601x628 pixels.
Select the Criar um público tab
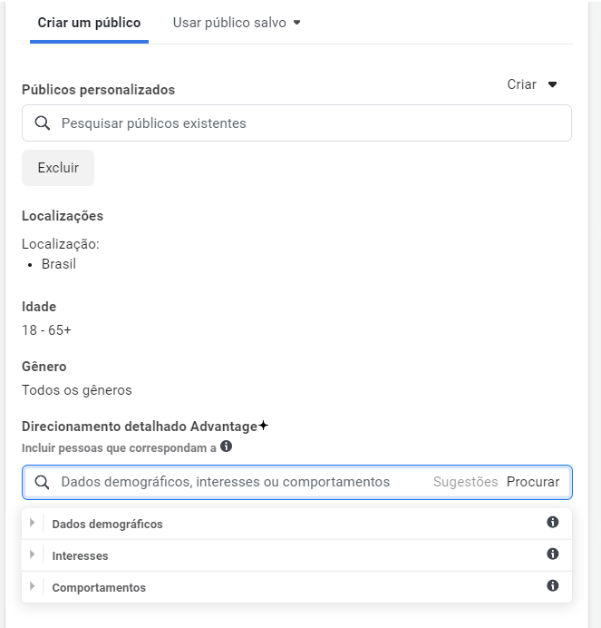(89, 23)
